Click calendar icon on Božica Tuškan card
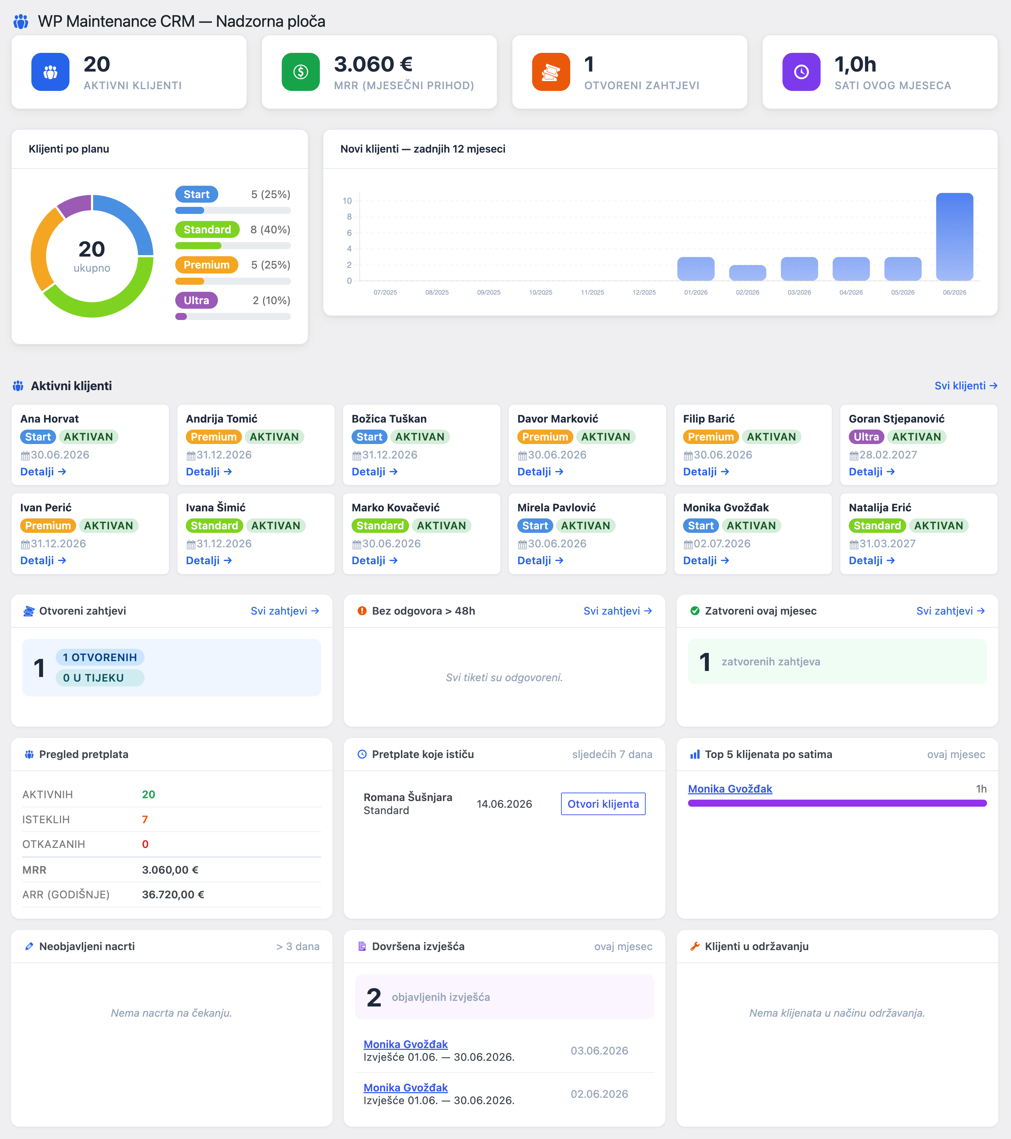 (x=356, y=456)
